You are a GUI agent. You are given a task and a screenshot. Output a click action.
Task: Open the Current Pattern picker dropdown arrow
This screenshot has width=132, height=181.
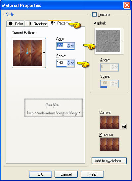[44, 53]
